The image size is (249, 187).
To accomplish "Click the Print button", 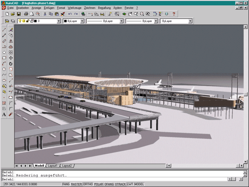I will [x=26, y=14].
